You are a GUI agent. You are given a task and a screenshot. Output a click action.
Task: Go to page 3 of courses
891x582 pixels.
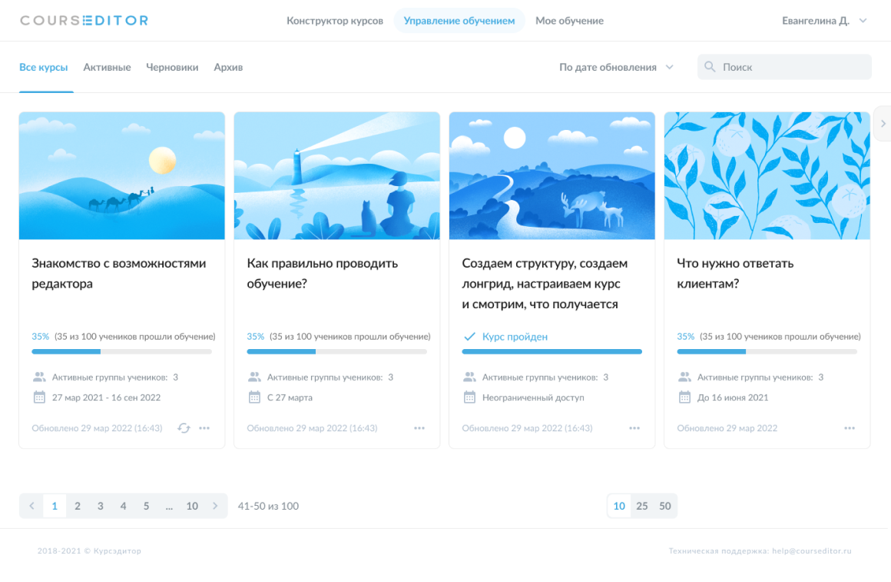tap(100, 506)
